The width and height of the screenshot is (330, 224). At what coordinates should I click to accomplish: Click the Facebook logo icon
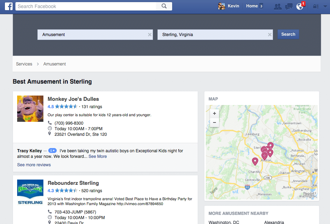(x=9, y=6)
